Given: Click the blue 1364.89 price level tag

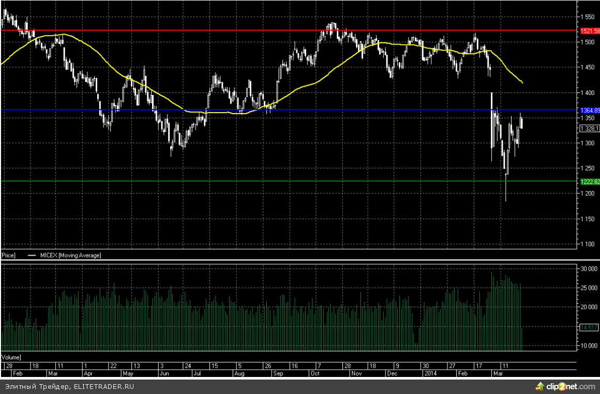Looking at the screenshot, I should (x=589, y=111).
